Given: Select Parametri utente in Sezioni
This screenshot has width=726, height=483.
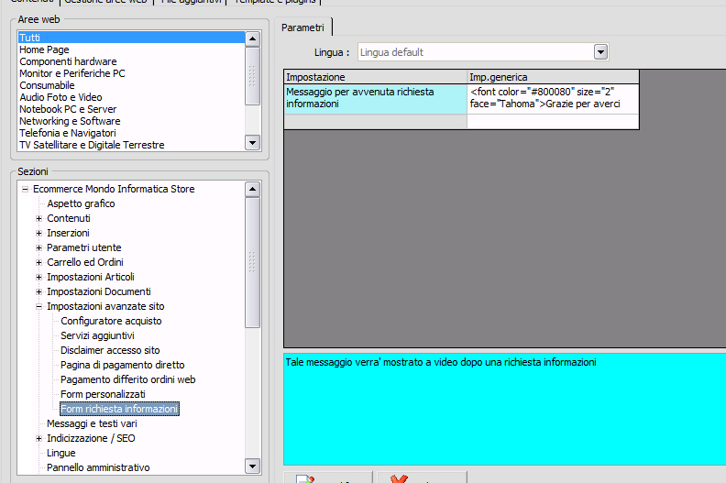Looking at the screenshot, I should pyautogui.click(x=83, y=247).
